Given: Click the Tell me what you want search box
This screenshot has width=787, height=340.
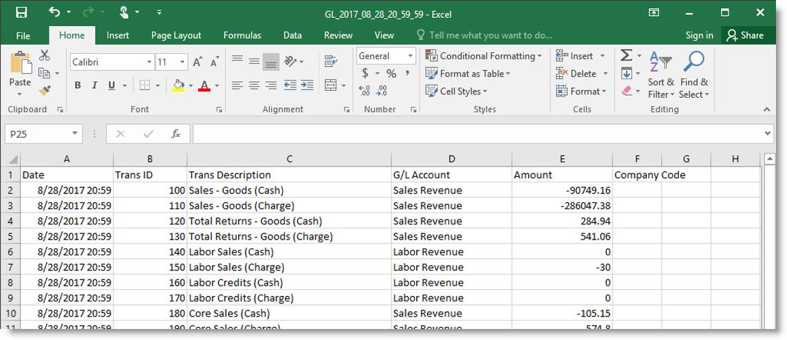Looking at the screenshot, I should 490,35.
